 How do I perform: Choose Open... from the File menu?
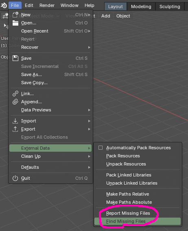(x=50, y=23)
